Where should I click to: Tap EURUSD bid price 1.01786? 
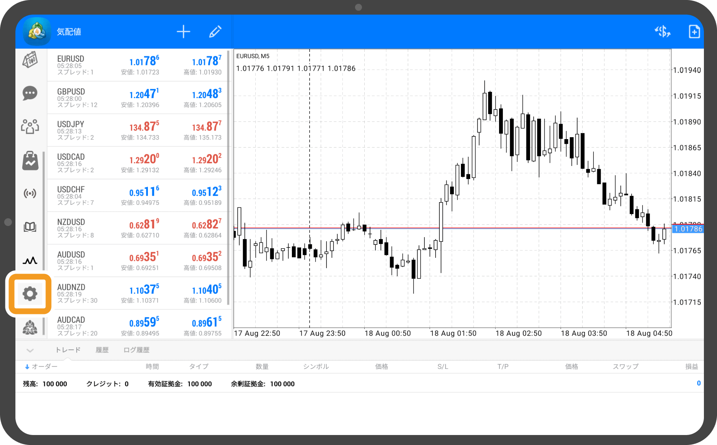coord(144,61)
